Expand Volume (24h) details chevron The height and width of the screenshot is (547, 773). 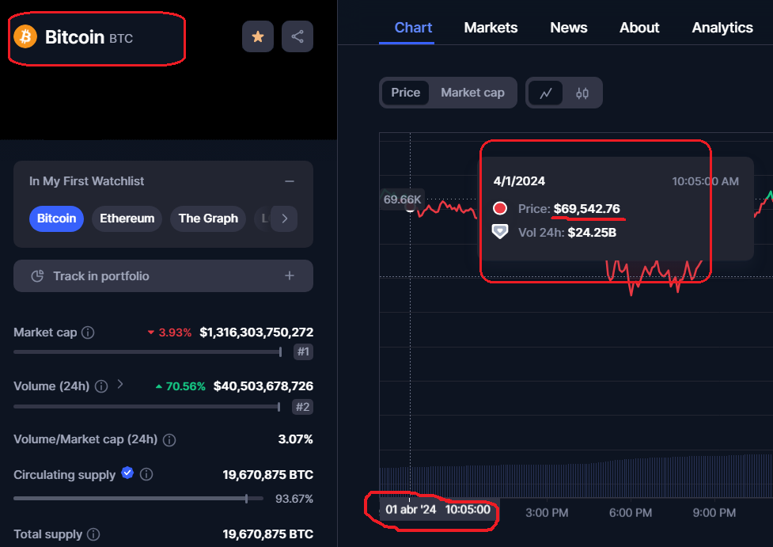click(120, 385)
